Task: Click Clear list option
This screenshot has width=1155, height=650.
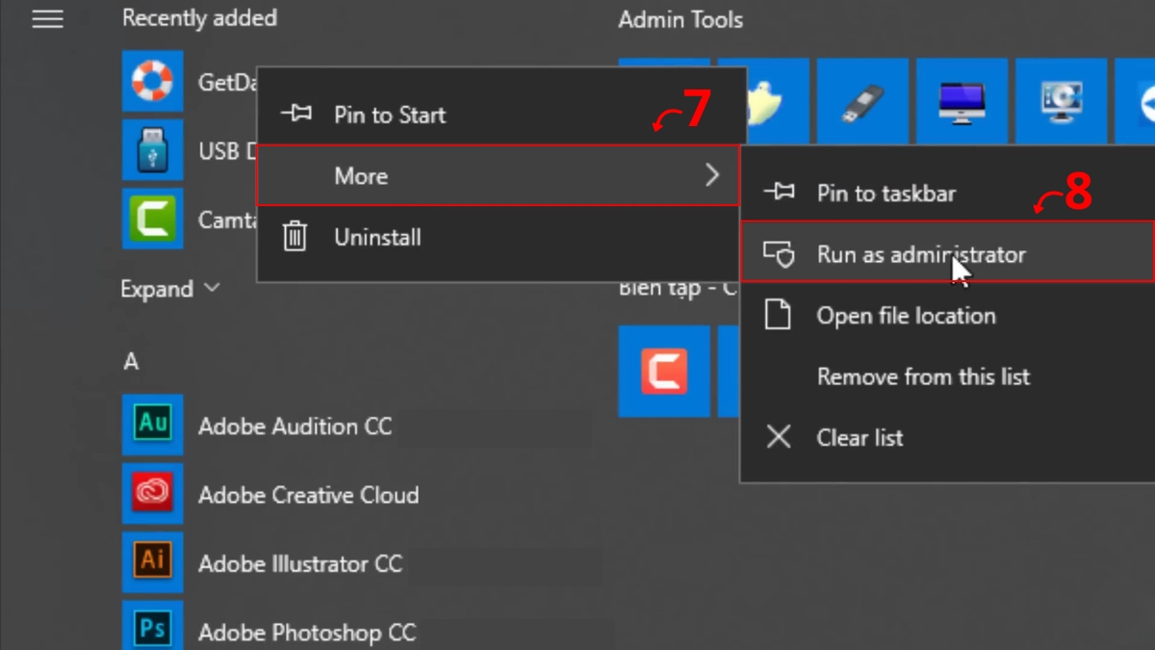Action: 859,438
